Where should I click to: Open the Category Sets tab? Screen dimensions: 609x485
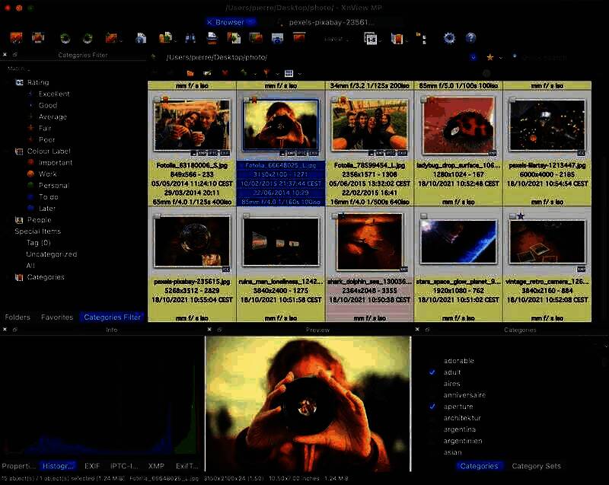[x=537, y=466]
